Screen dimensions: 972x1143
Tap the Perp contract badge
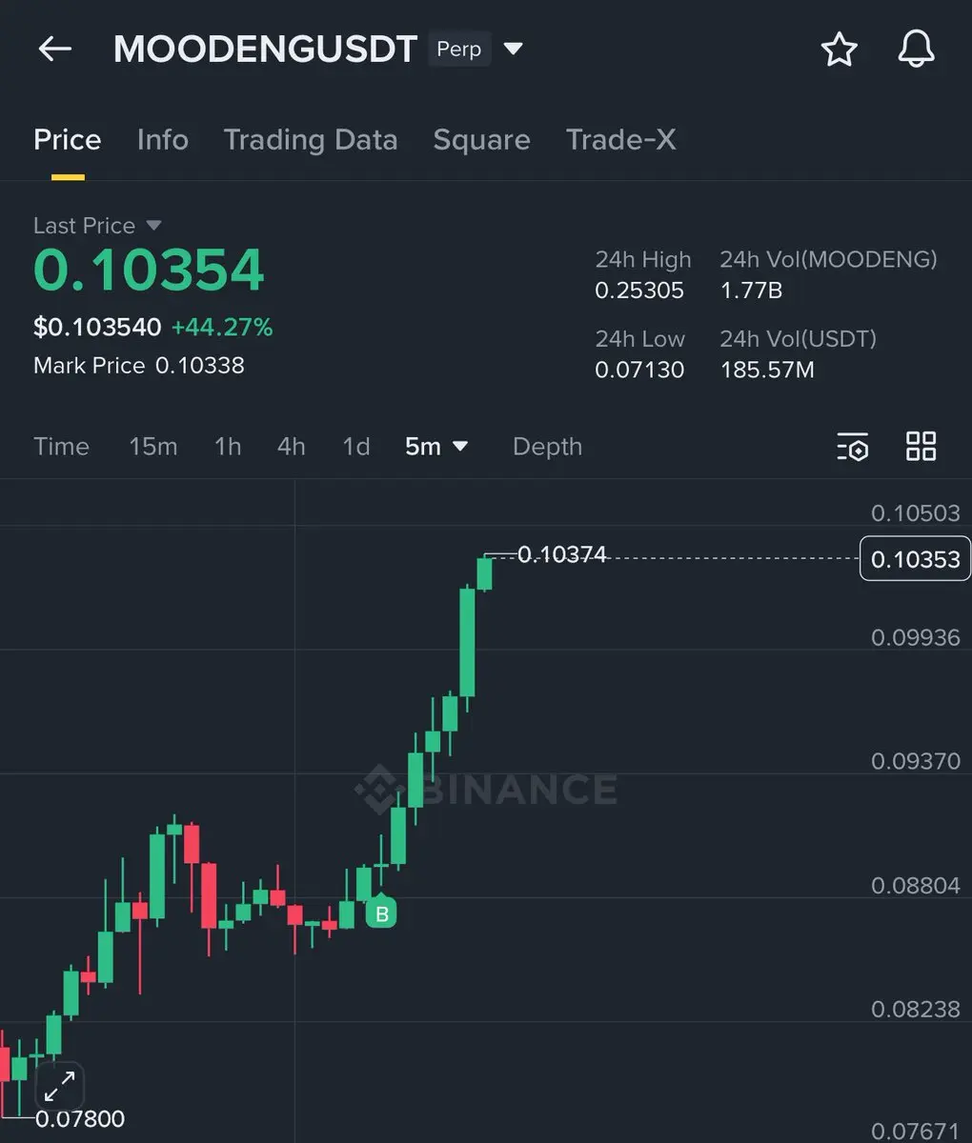(x=459, y=49)
